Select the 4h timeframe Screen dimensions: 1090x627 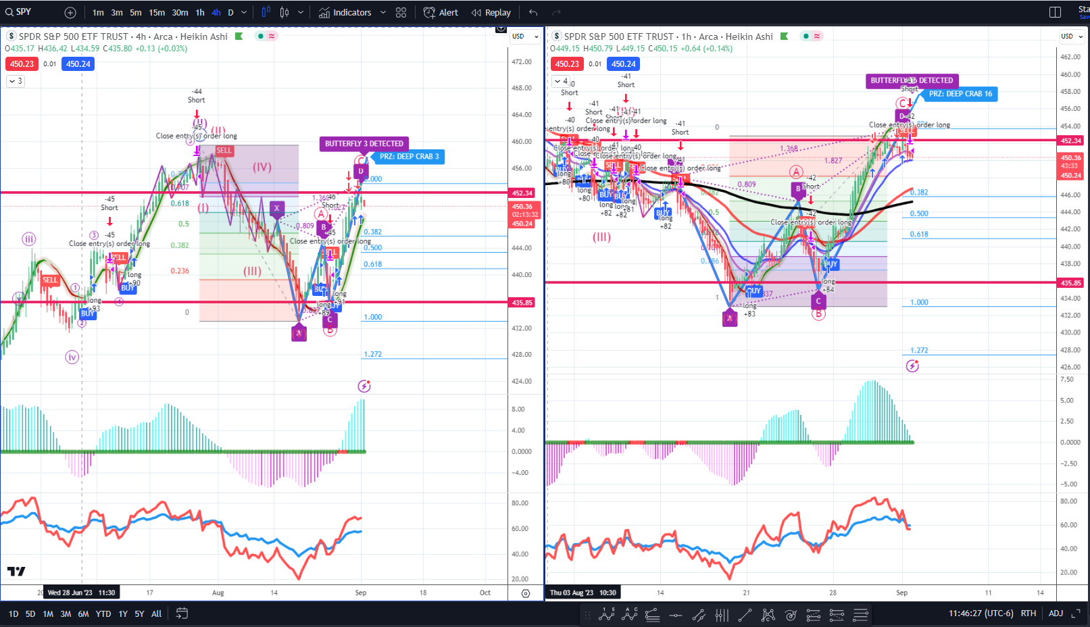(216, 12)
